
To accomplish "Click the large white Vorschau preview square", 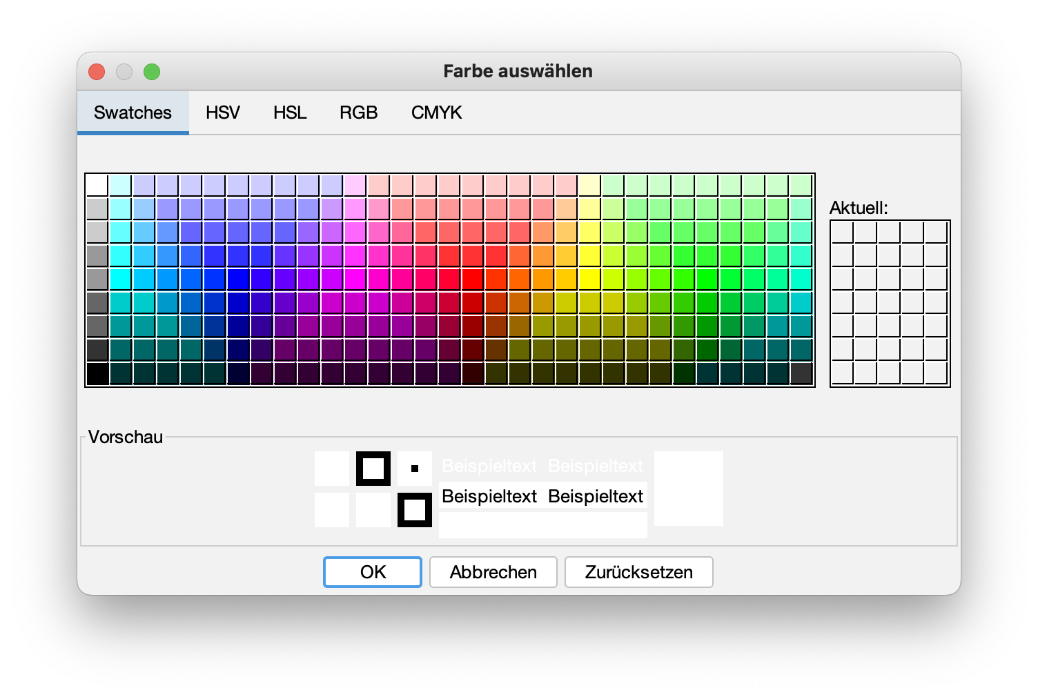I will pos(688,489).
